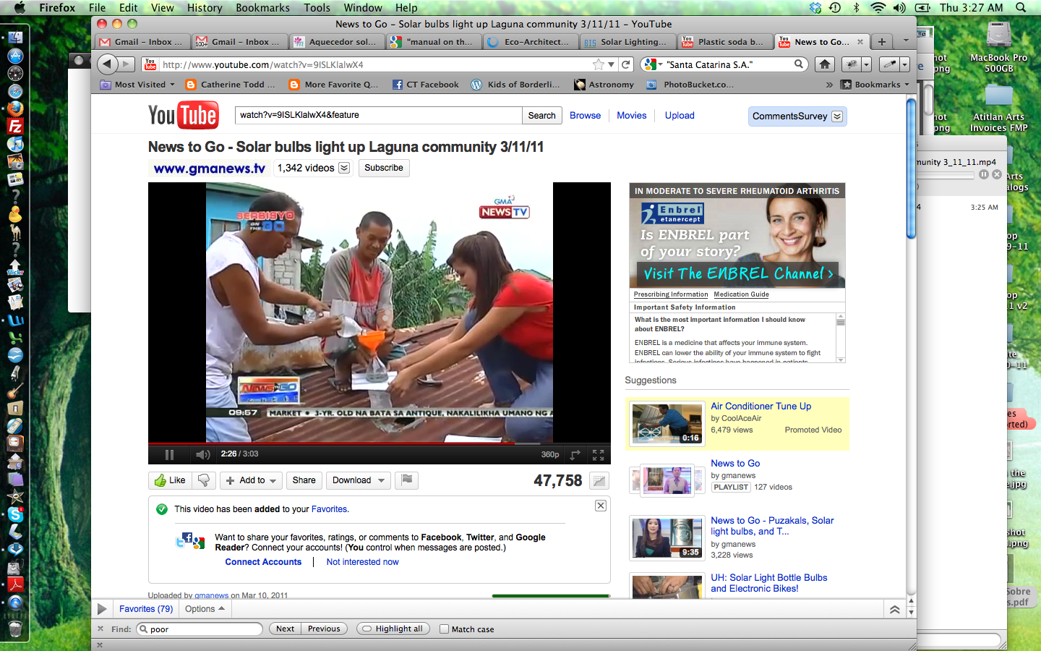The height and width of the screenshot is (651, 1041).
Task: Switch to the Eco-Architect tab
Action: (530, 42)
